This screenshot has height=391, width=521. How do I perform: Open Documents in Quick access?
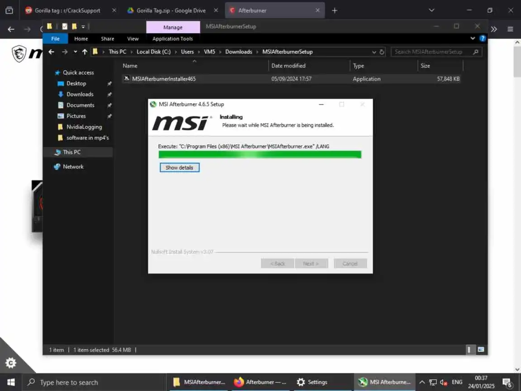tap(81, 105)
